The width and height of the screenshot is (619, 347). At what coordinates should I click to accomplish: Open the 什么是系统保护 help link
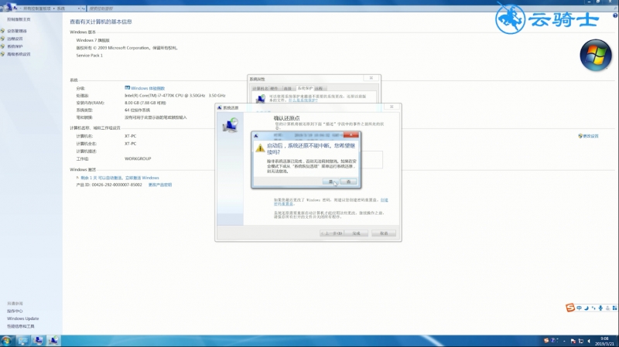[x=303, y=100]
